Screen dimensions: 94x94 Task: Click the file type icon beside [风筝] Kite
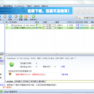(x=12, y=28)
